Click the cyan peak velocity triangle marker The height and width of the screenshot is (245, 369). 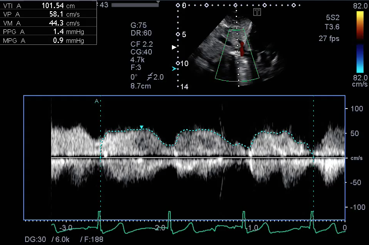[142, 127]
